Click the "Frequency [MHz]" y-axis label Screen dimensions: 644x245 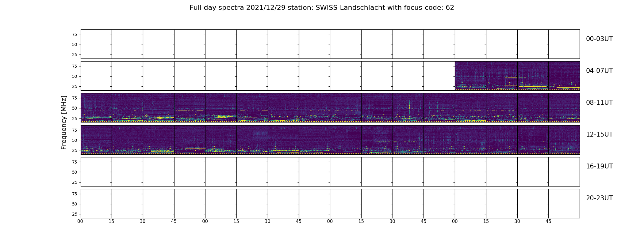(x=64, y=123)
